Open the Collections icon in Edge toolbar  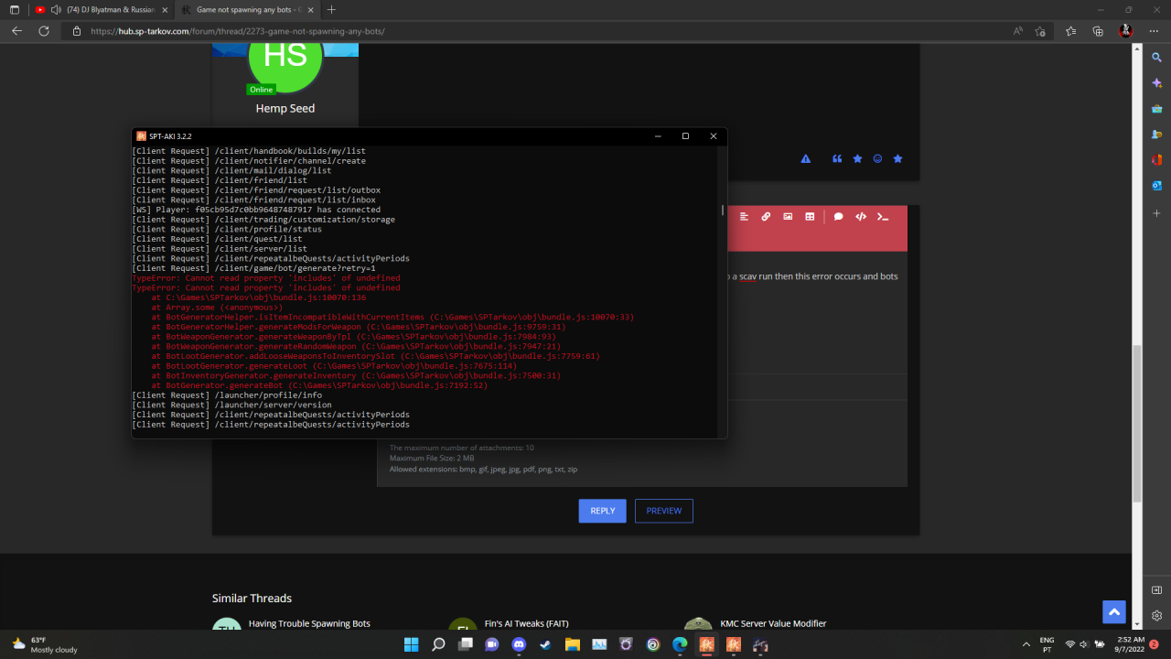[1098, 31]
